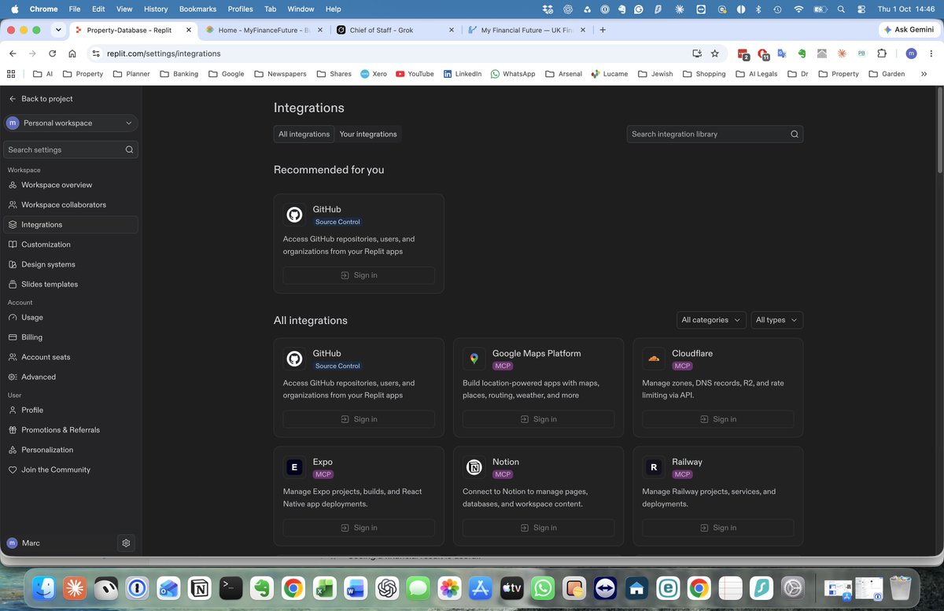Open Chrome extensions puzzle icon
The height and width of the screenshot is (611, 944).
(881, 53)
